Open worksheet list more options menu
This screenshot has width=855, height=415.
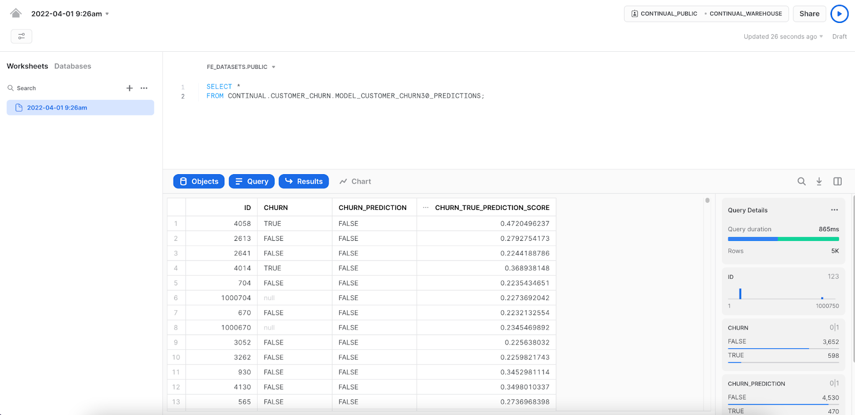(144, 88)
